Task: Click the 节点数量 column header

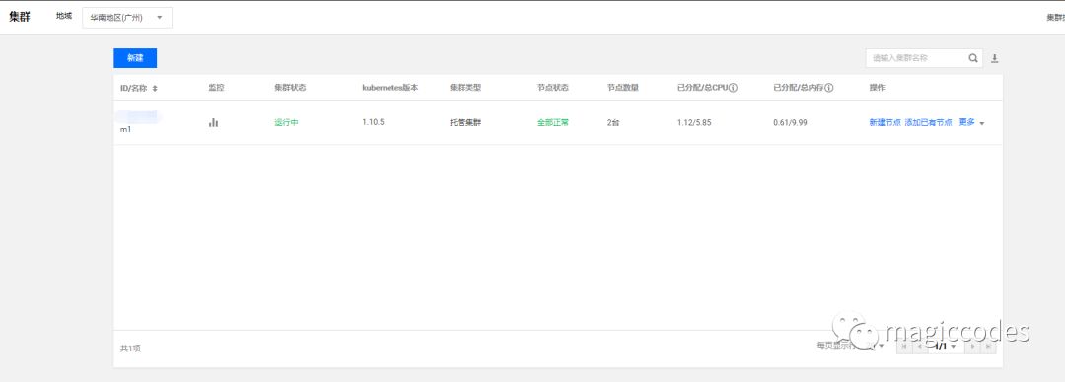Action: pos(623,88)
